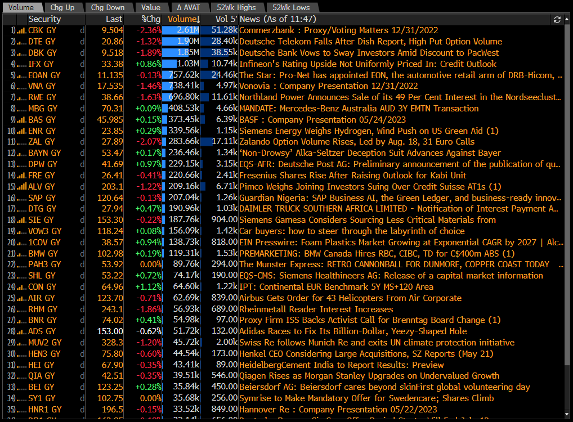Click the d flag in the BNR GY row
This screenshot has width=573, height=422.
[x=82, y=320]
